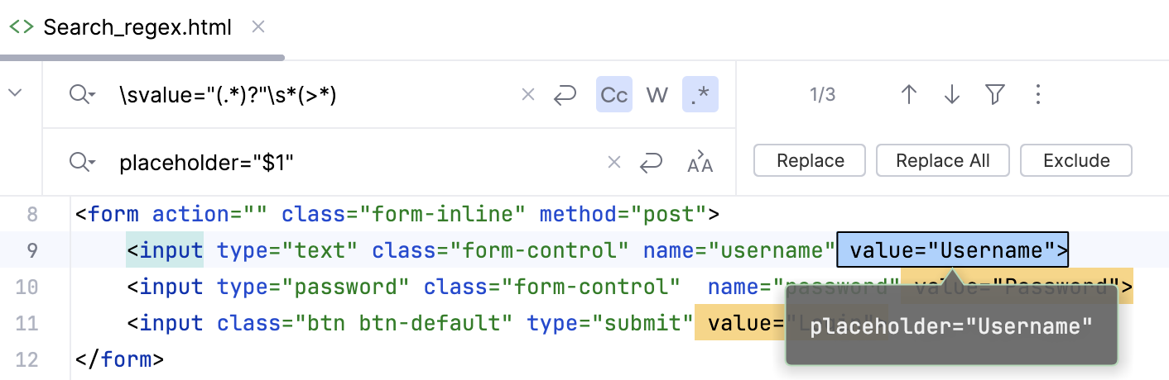Open replace history dropdown

click(x=83, y=163)
